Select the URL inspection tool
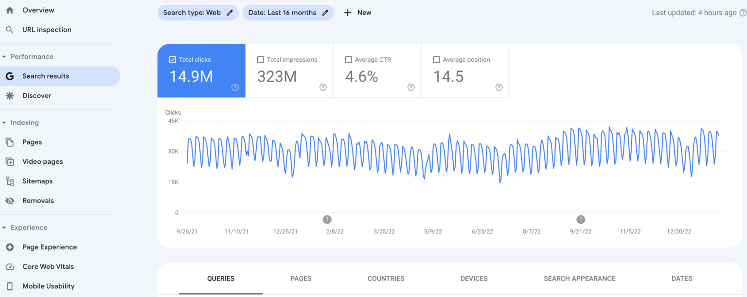The image size is (747, 297). click(47, 29)
